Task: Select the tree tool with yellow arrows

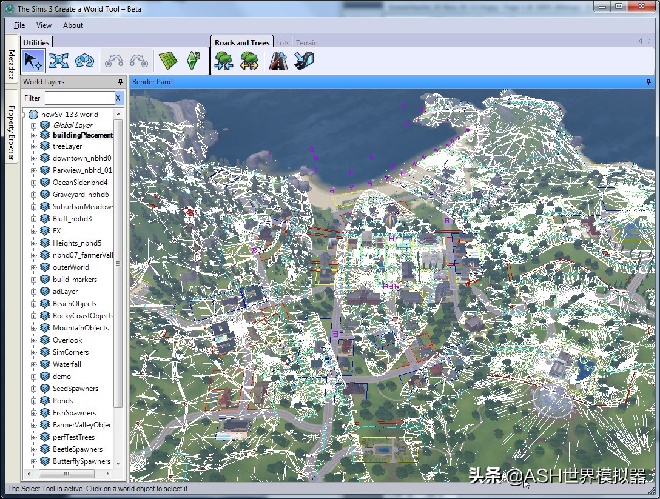Action: (x=249, y=61)
